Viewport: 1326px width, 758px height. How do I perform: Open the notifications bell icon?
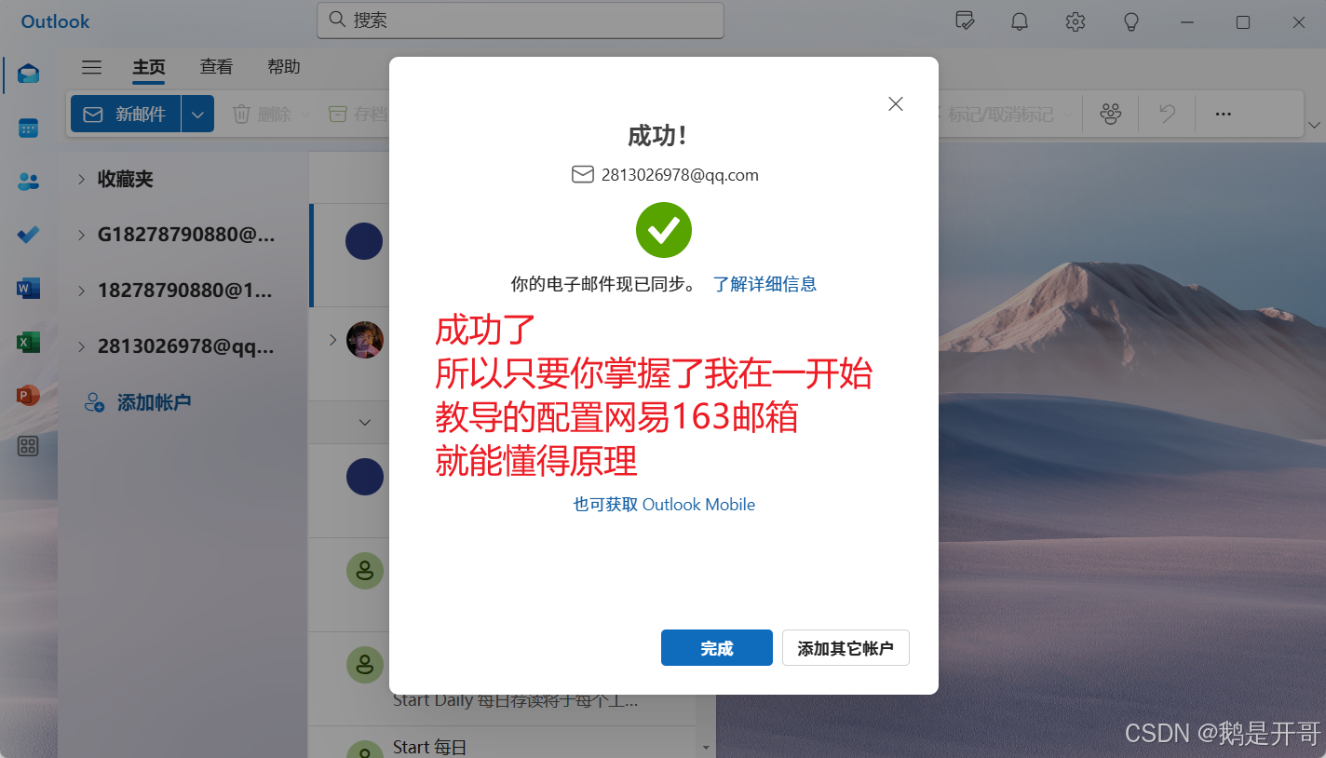coord(1020,21)
